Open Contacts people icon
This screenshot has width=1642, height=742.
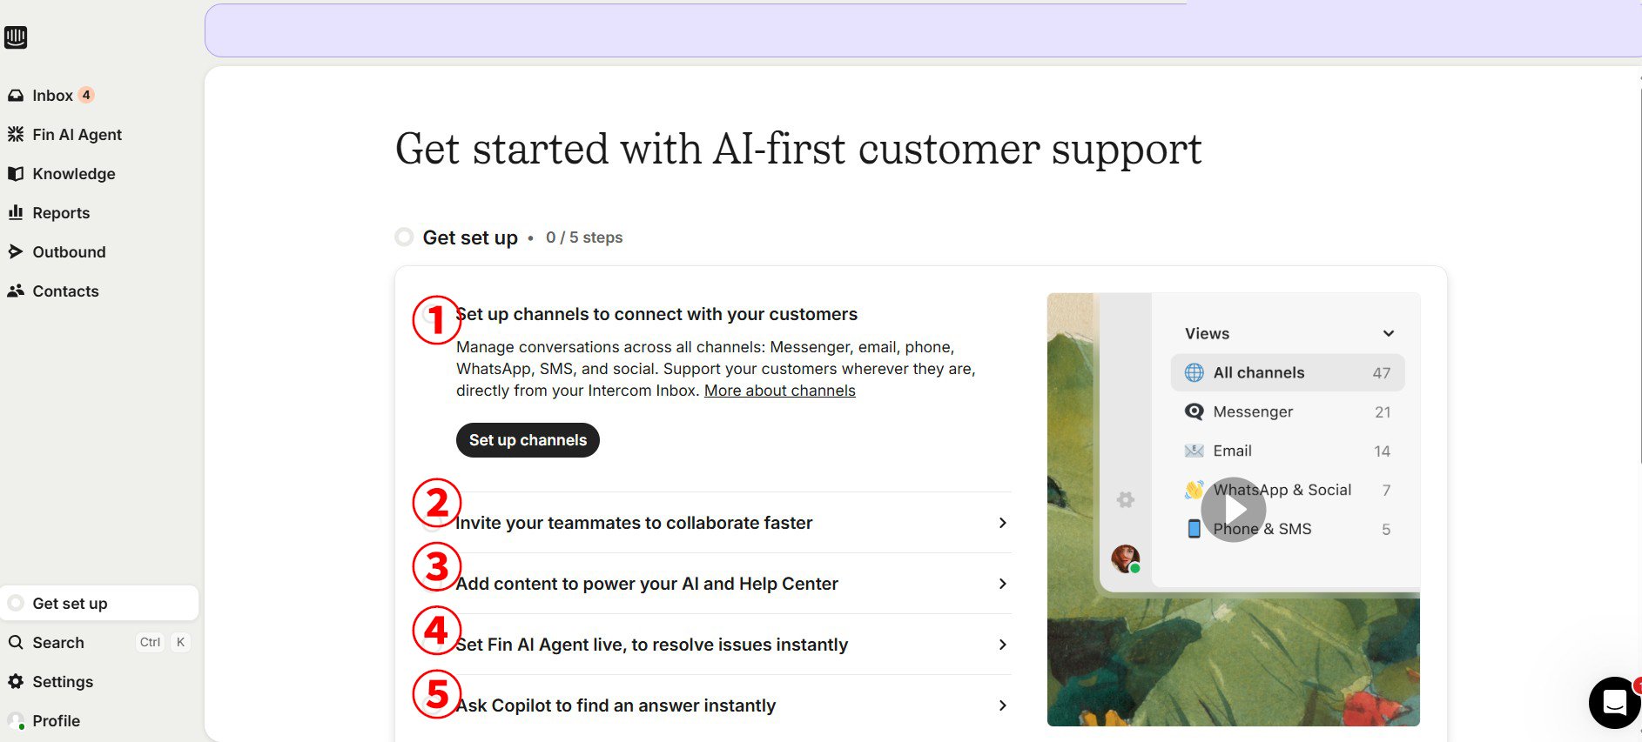[x=16, y=291]
